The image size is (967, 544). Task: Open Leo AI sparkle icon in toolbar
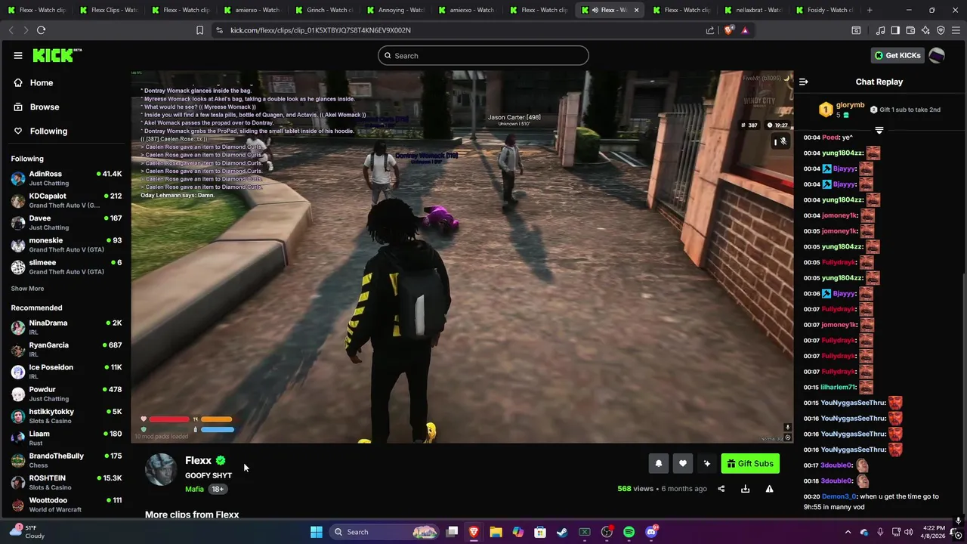click(925, 30)
